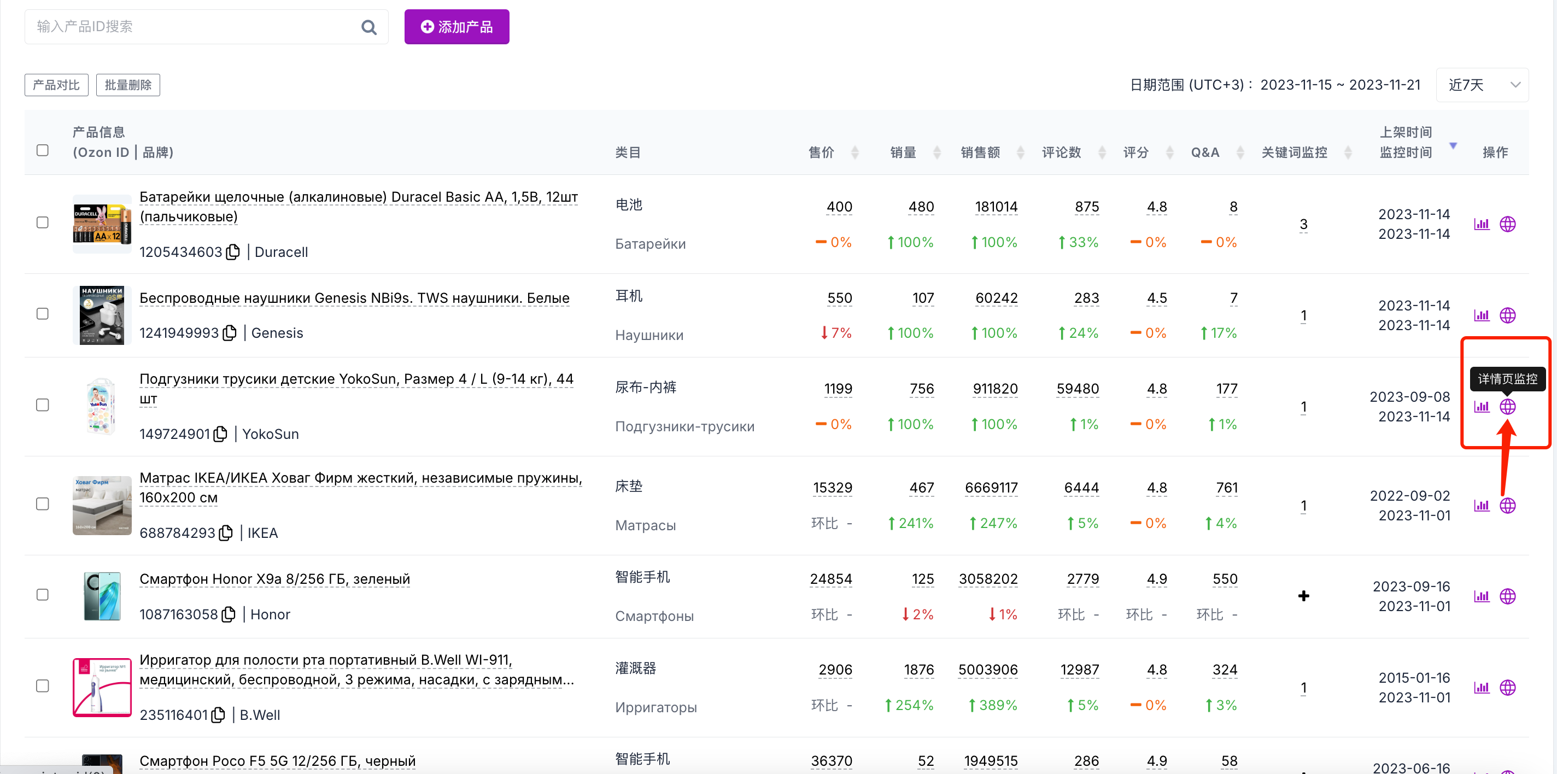Open chart icon for YokoSun row
Screen dimensions: 1557x774
[x=1482, y=407]
